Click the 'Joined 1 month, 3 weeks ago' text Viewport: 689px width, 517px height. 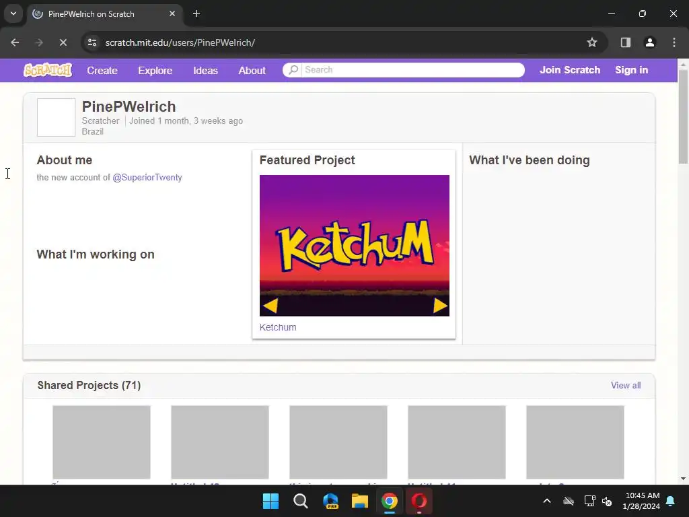(x=186, y=121)
